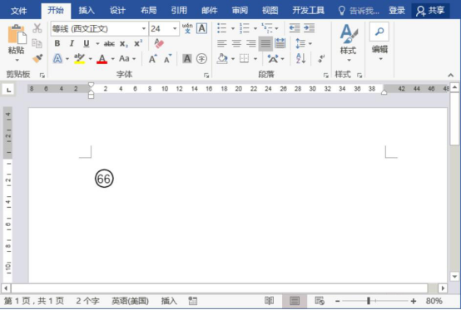Switch to Print Layout view

295,301
